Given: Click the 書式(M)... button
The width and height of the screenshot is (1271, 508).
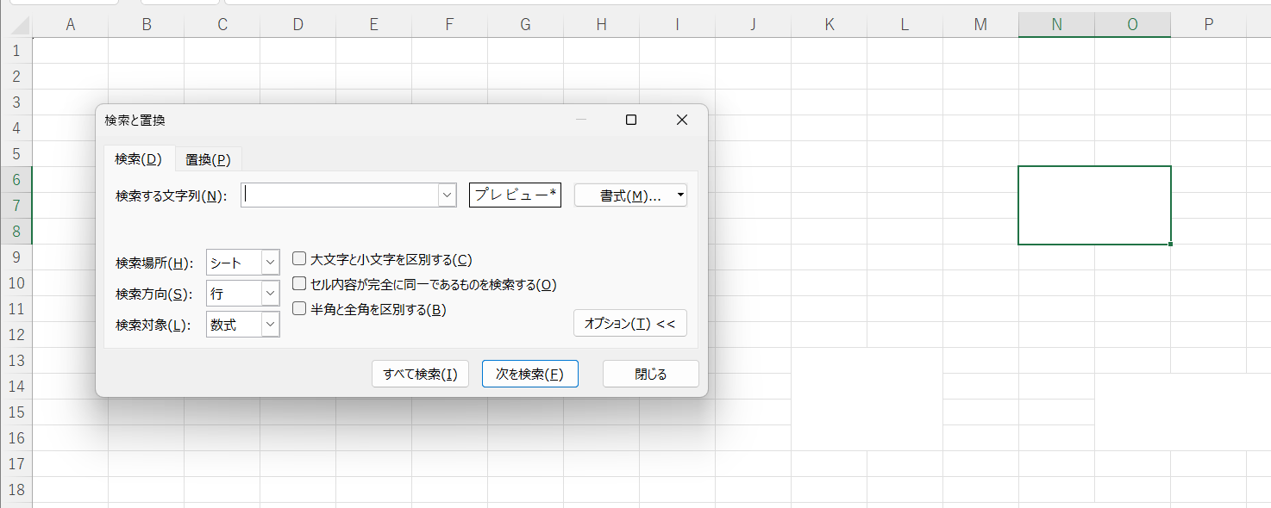Looking at the screenshot, I should [x=624, y=195].
